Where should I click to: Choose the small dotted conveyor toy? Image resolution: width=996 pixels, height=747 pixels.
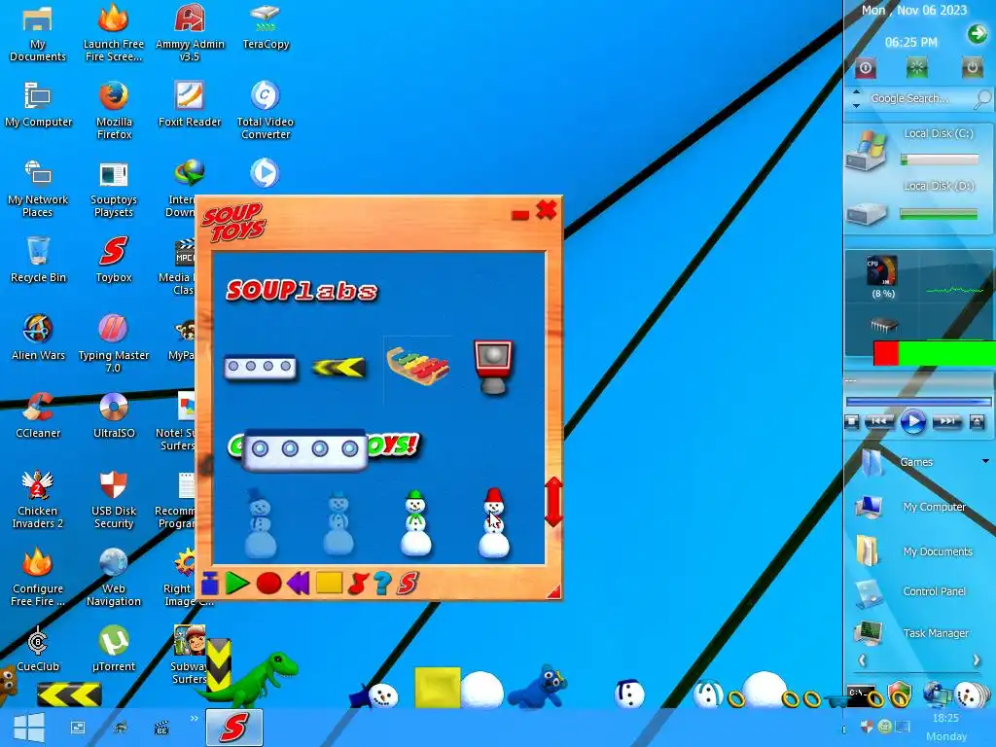click(261, 367)
